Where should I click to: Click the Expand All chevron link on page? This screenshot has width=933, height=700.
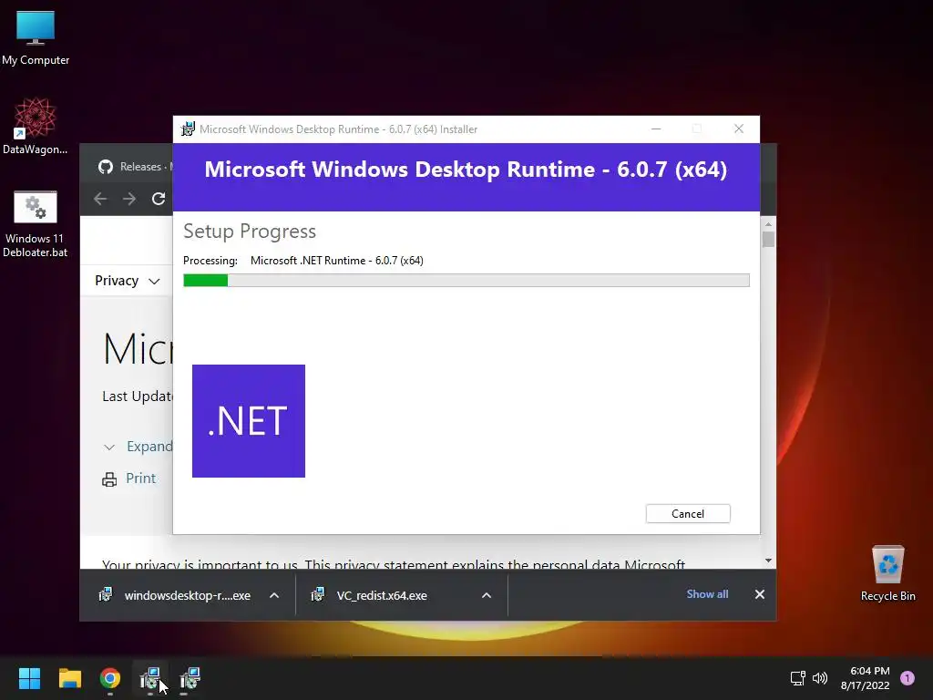109,447
